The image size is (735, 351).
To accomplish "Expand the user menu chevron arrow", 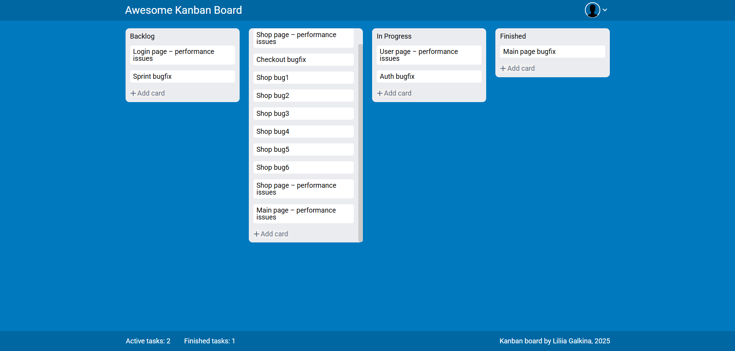I will coord(605,10).
